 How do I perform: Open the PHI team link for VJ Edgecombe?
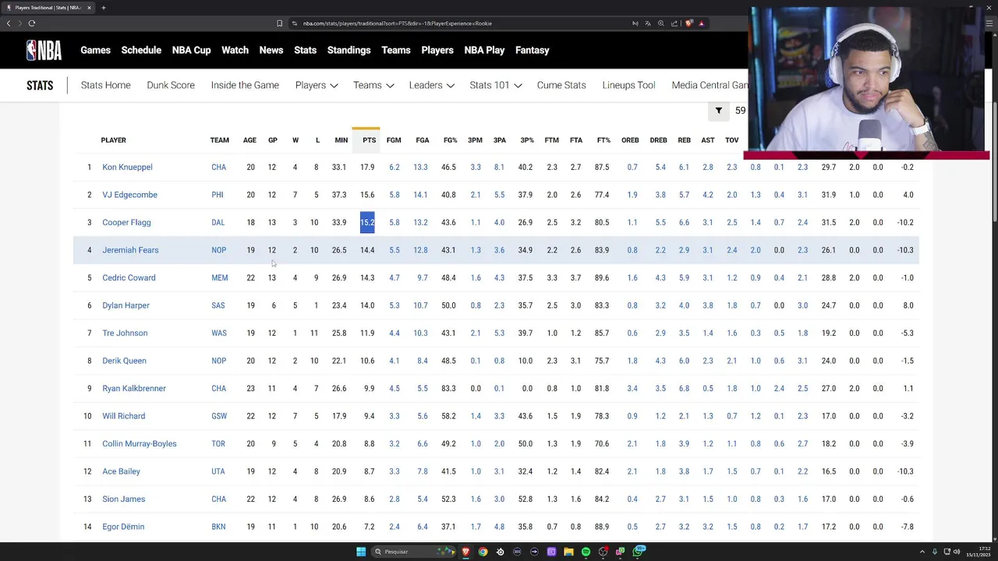[218, 195]
